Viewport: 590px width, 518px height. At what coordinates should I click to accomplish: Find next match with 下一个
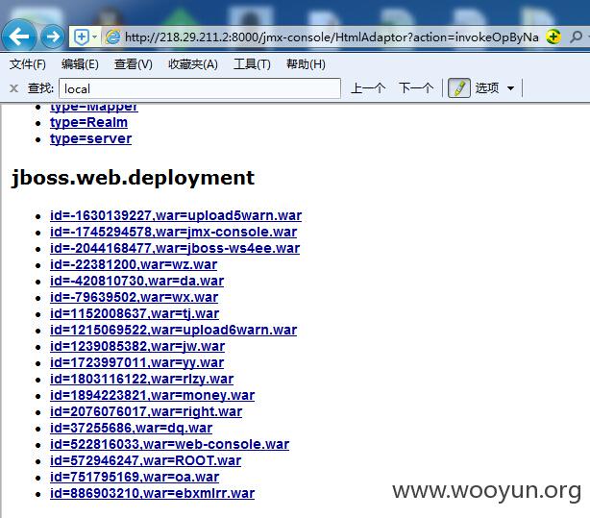click(416, 88)
